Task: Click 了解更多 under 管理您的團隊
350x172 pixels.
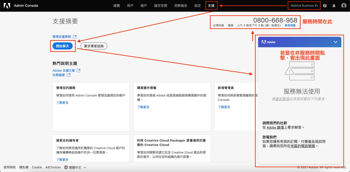Action: [x=62, y=103]
